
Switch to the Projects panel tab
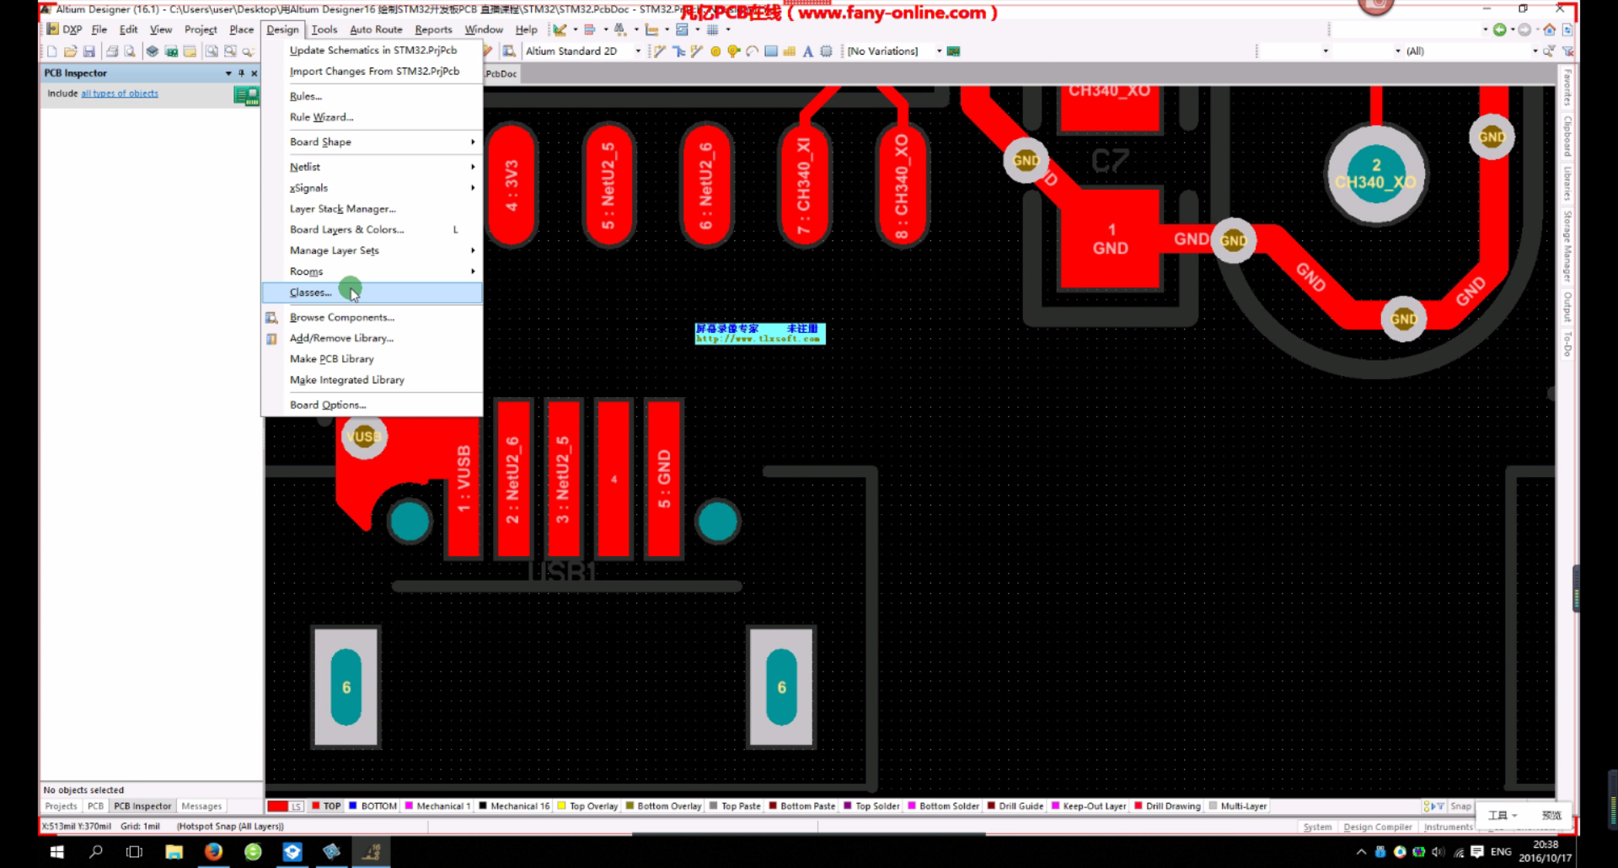(x=61, y=806)
